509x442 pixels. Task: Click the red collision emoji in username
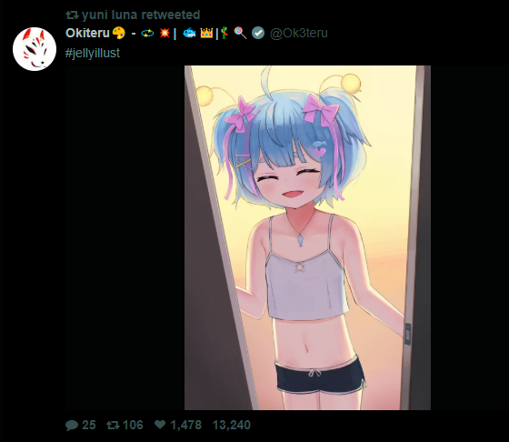165,33
